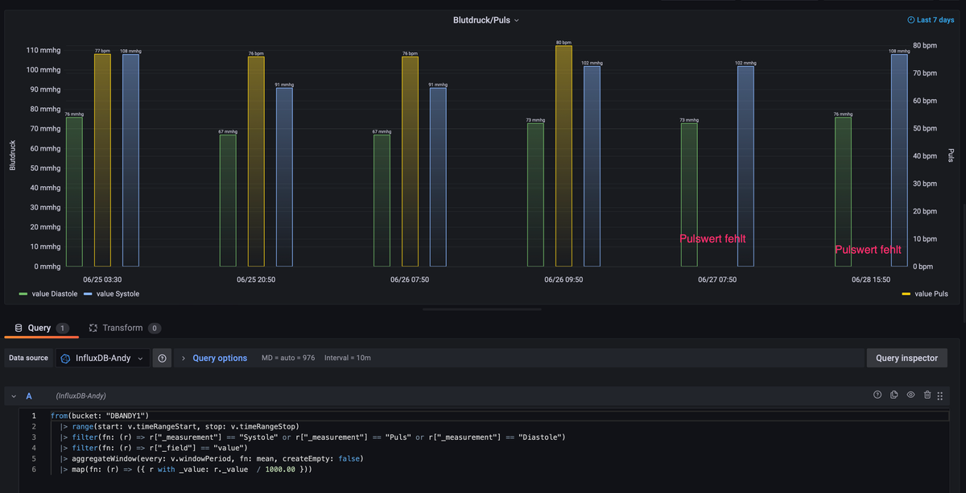
Task: Open color picker for Systole blue swatch
Action: tap(88, 294)
